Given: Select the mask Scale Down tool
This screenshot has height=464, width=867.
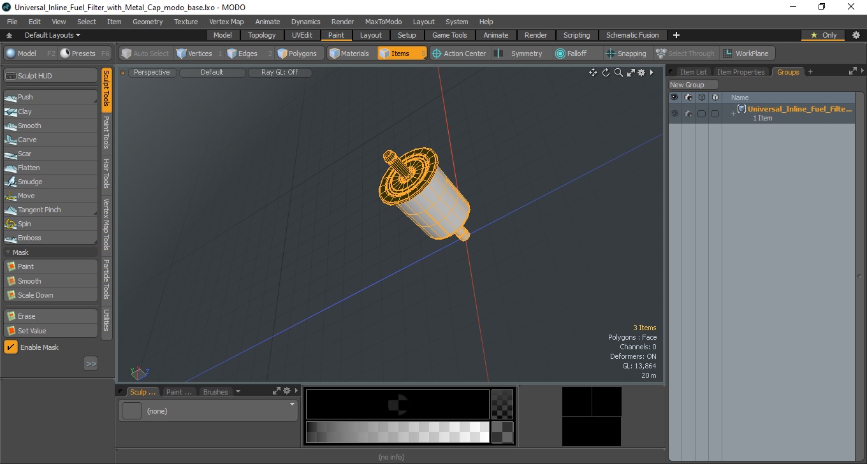Looking at the screenshot, I should 50,295.
